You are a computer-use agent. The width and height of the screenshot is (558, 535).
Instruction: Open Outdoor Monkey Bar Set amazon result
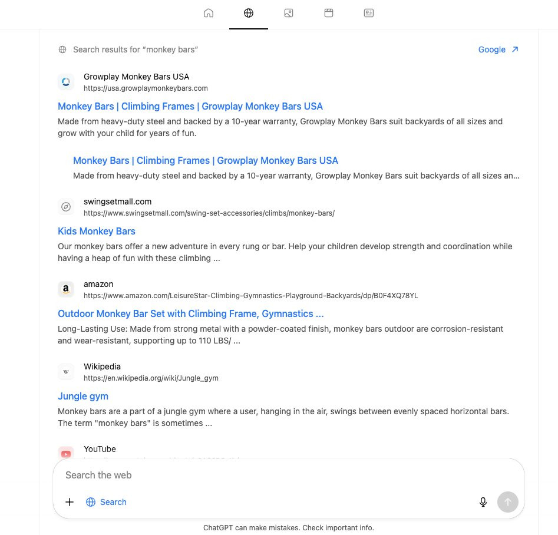coord(191,313)
